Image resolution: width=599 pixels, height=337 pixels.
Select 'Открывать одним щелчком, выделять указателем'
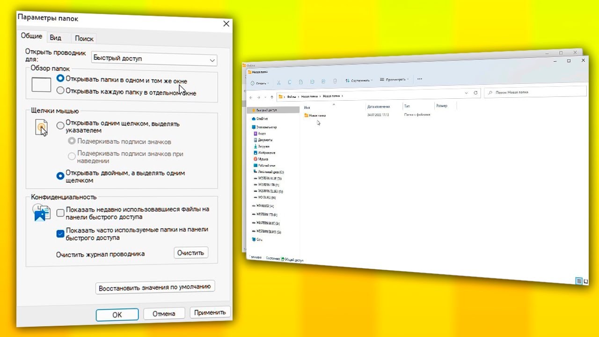pyautogui.click(x=118, y=127)
